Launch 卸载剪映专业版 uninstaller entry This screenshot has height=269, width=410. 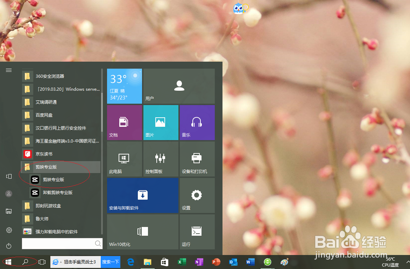click(x=65, y=193)
